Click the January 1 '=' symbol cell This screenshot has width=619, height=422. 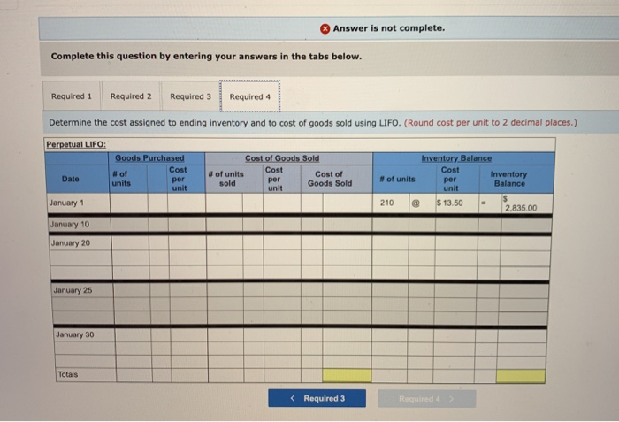[x=483, y=203]
